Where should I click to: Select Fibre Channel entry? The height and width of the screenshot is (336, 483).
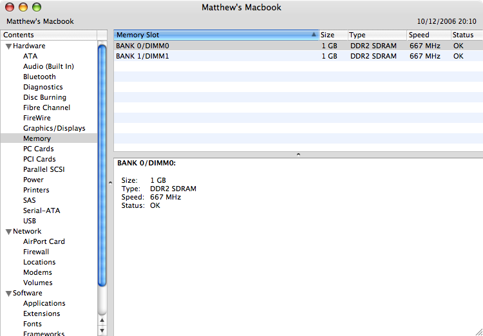tap(46, 107)
